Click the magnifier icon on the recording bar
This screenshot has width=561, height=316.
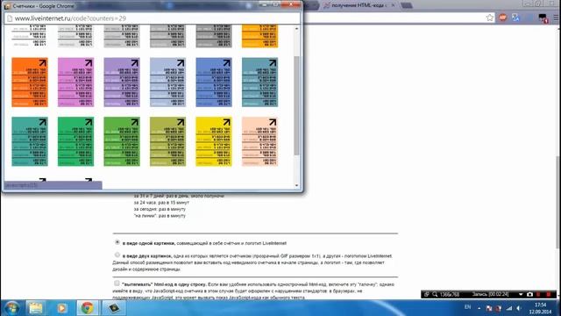[x=435, y=294]
